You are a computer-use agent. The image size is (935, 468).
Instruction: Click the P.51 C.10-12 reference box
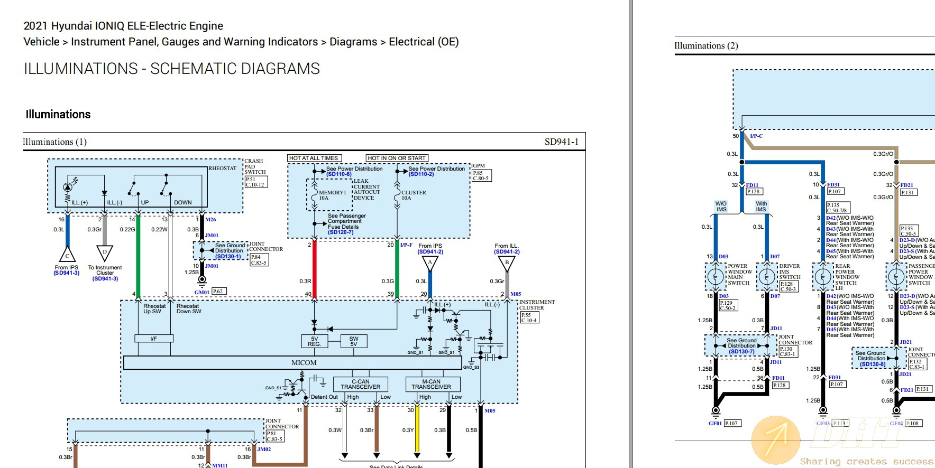click(x=256, y=182)
